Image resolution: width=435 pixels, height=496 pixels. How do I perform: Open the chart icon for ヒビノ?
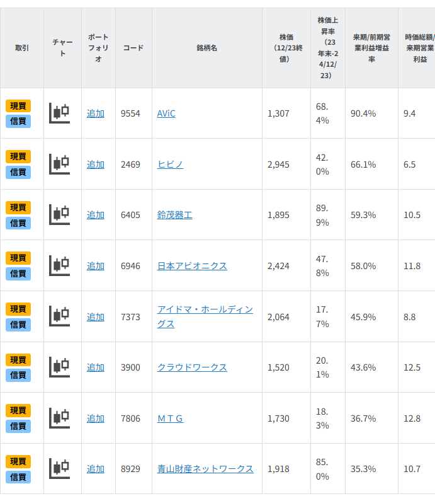[x=59, y=164]
